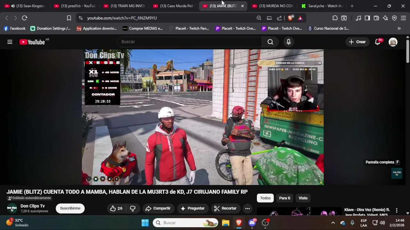Image resolution: width=410 pixels, height=230 pixels.
Task: Open Brave Wallet icon
Action: [376, 18]
